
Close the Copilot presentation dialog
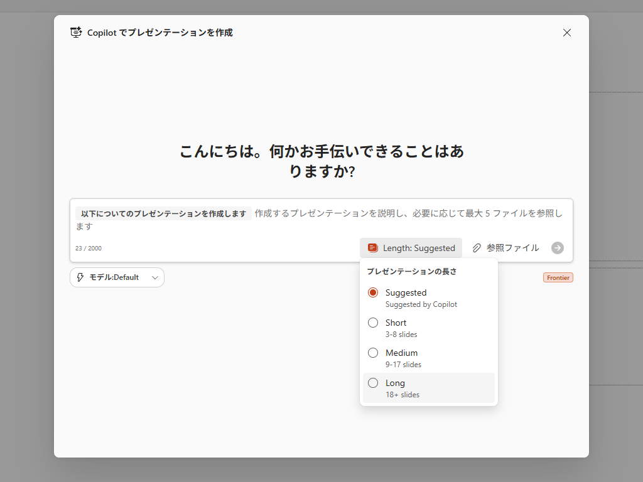(x=567, y=33)
